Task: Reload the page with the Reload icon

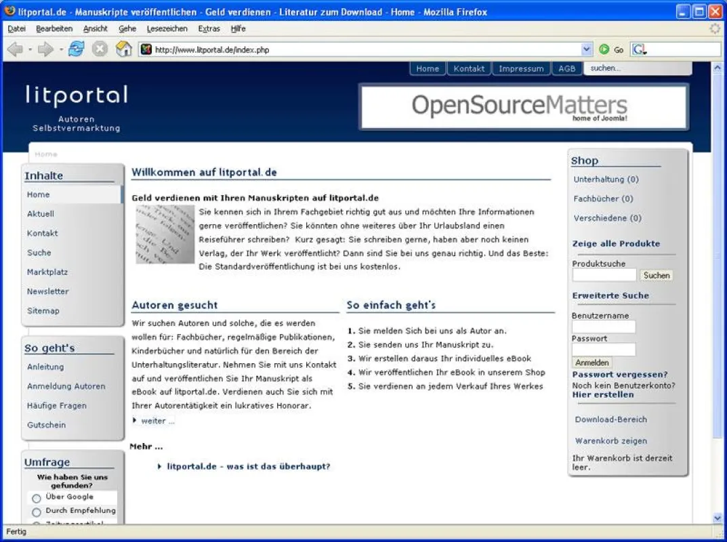Action: point(76,49)
